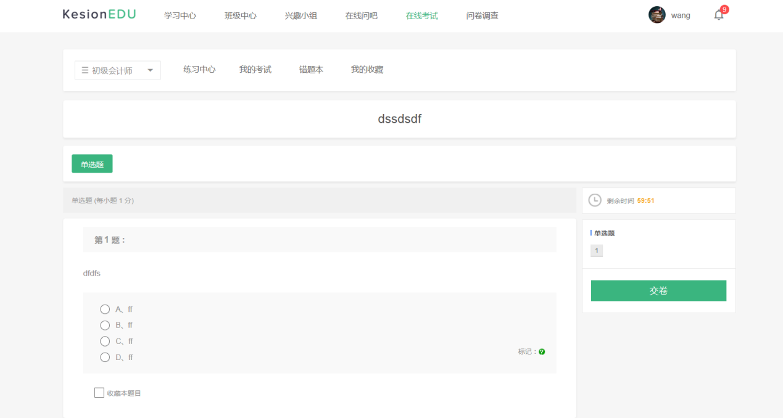Click the wang user avatar

[657, 15]
